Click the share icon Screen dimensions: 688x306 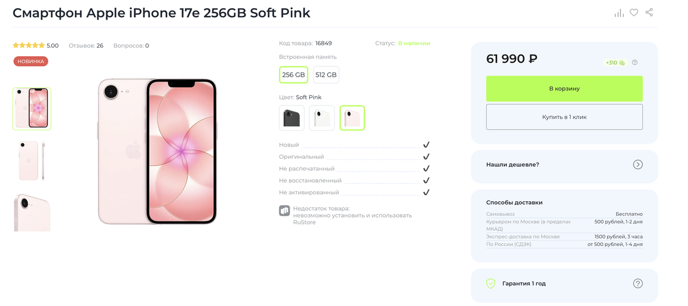(649, 13)
